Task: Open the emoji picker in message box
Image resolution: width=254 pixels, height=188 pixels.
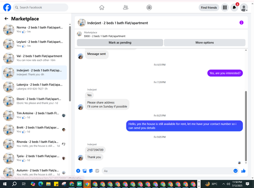Action: coord(235,171)
